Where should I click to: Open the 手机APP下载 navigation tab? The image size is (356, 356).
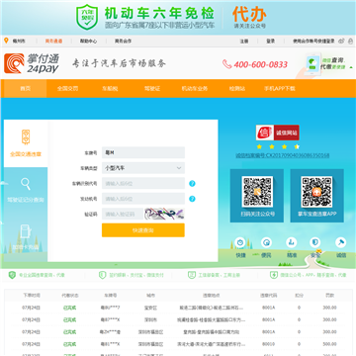tap(280, 88)
